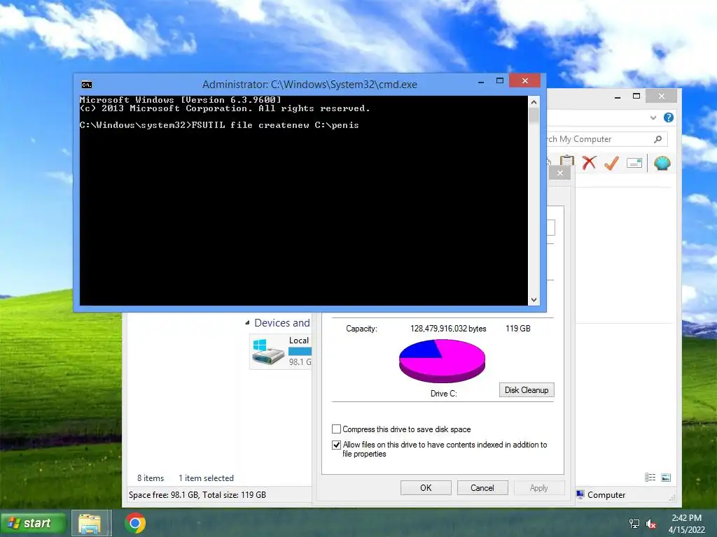Viewport: 717px width, 537px height.
Task: Click the 2:42 PM taskbar clock
Action: pyautogui.click(x=686, y=518)
